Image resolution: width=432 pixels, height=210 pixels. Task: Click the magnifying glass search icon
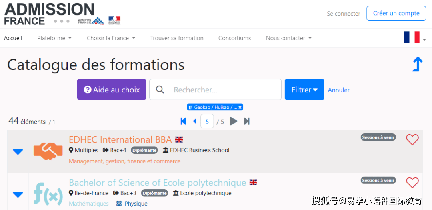coord(160,90)
